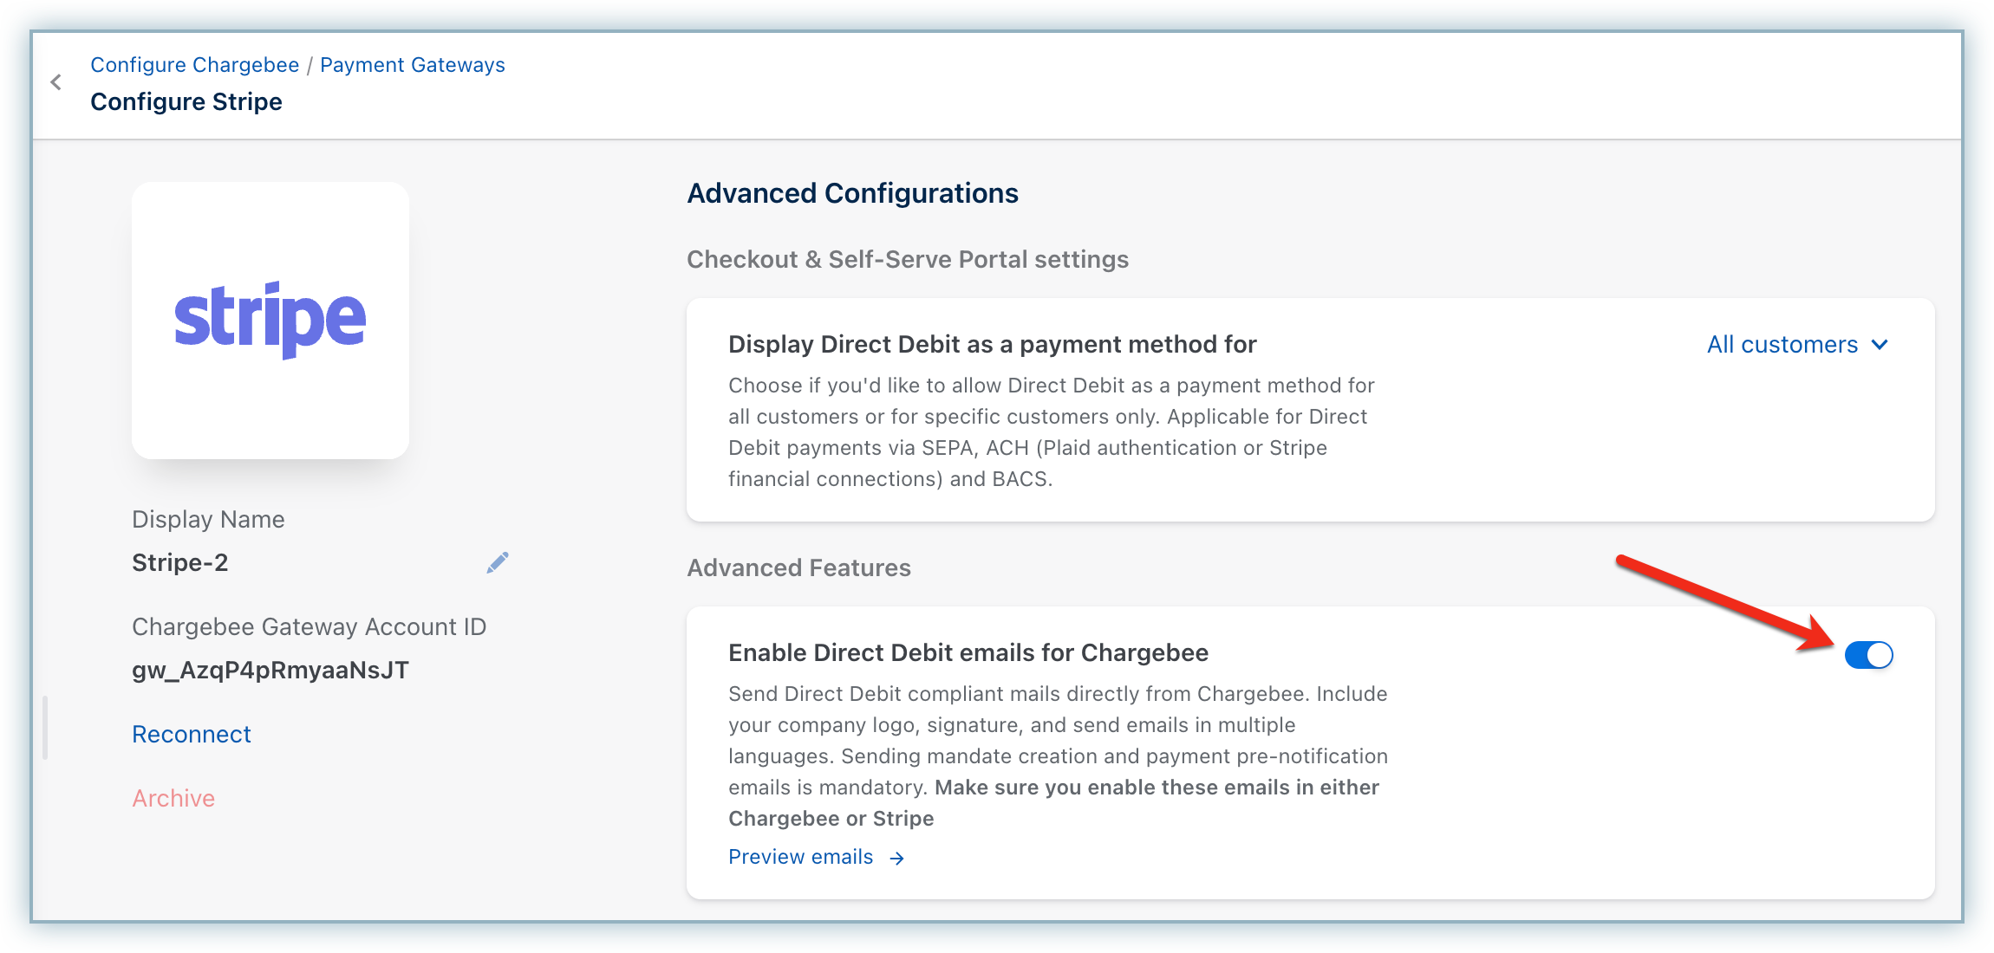Open the All customers dropdown
1994x953 pixels.
1782,345
